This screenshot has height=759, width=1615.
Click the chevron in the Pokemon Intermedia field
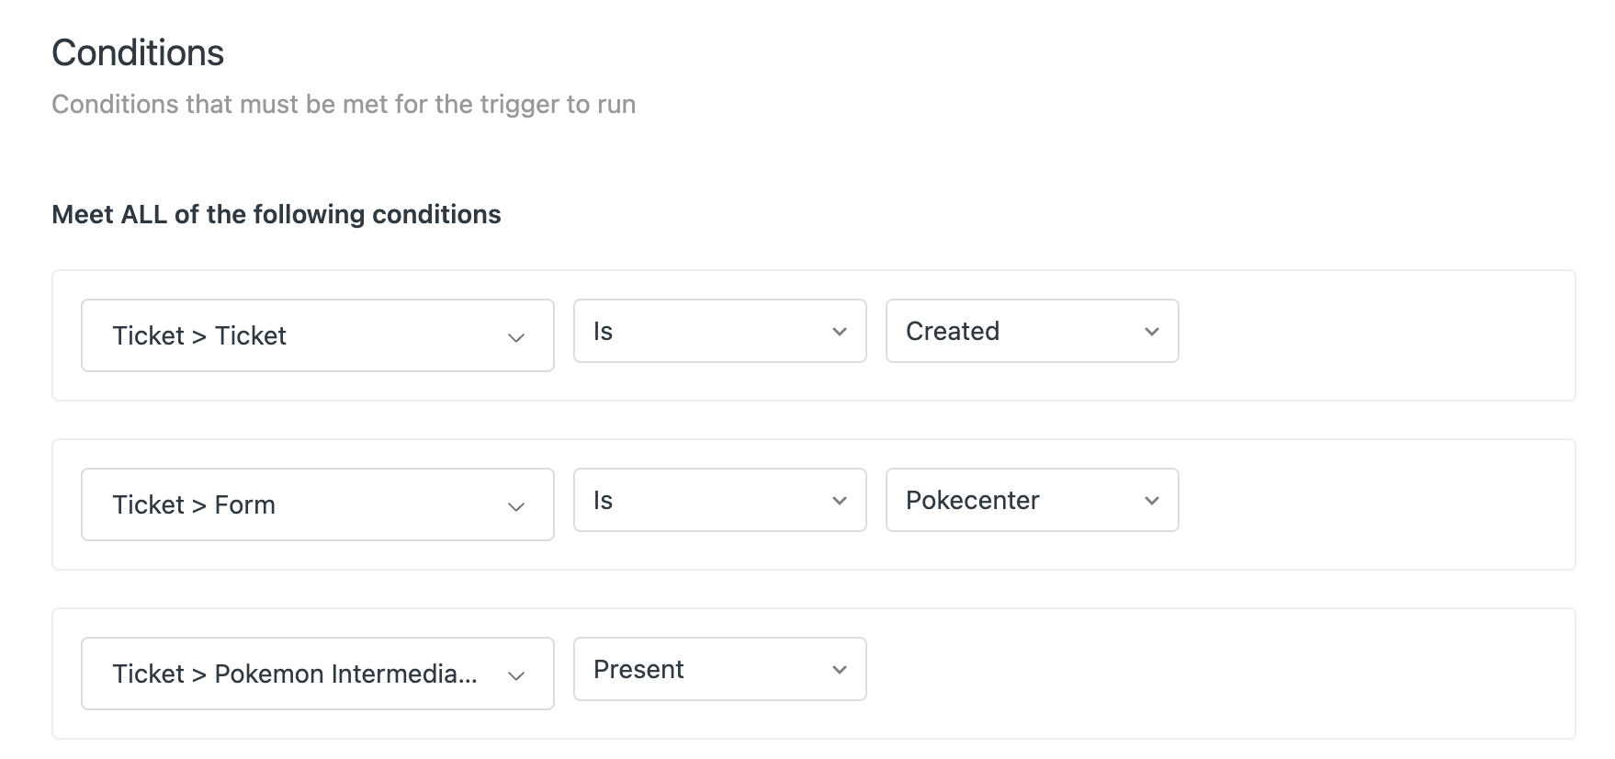click(516, 675)
